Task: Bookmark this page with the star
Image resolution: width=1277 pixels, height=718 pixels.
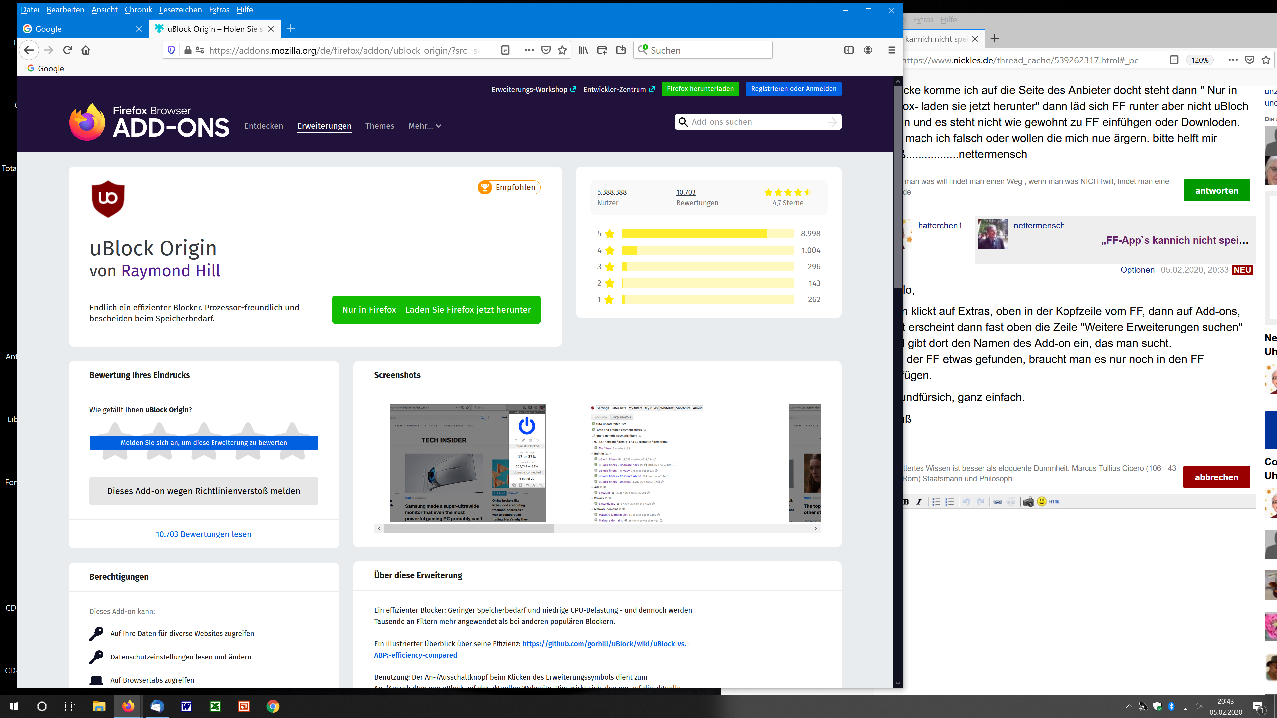Action: pyautogui.click(x=562, y=50)
